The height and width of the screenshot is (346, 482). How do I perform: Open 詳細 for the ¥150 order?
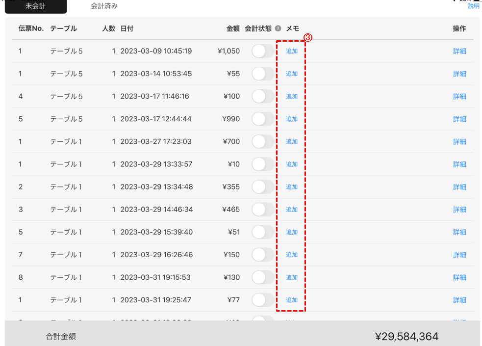click(x=459, y=255)
